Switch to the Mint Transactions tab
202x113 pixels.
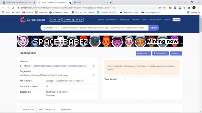point(47,110)
